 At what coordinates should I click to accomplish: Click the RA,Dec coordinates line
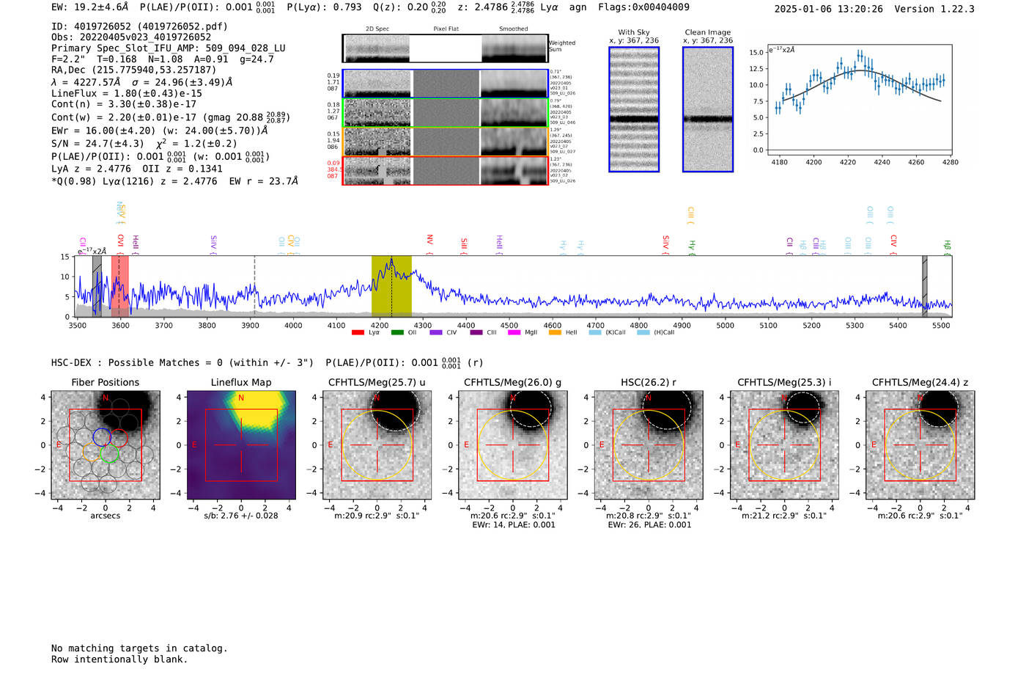pos(133,70)
